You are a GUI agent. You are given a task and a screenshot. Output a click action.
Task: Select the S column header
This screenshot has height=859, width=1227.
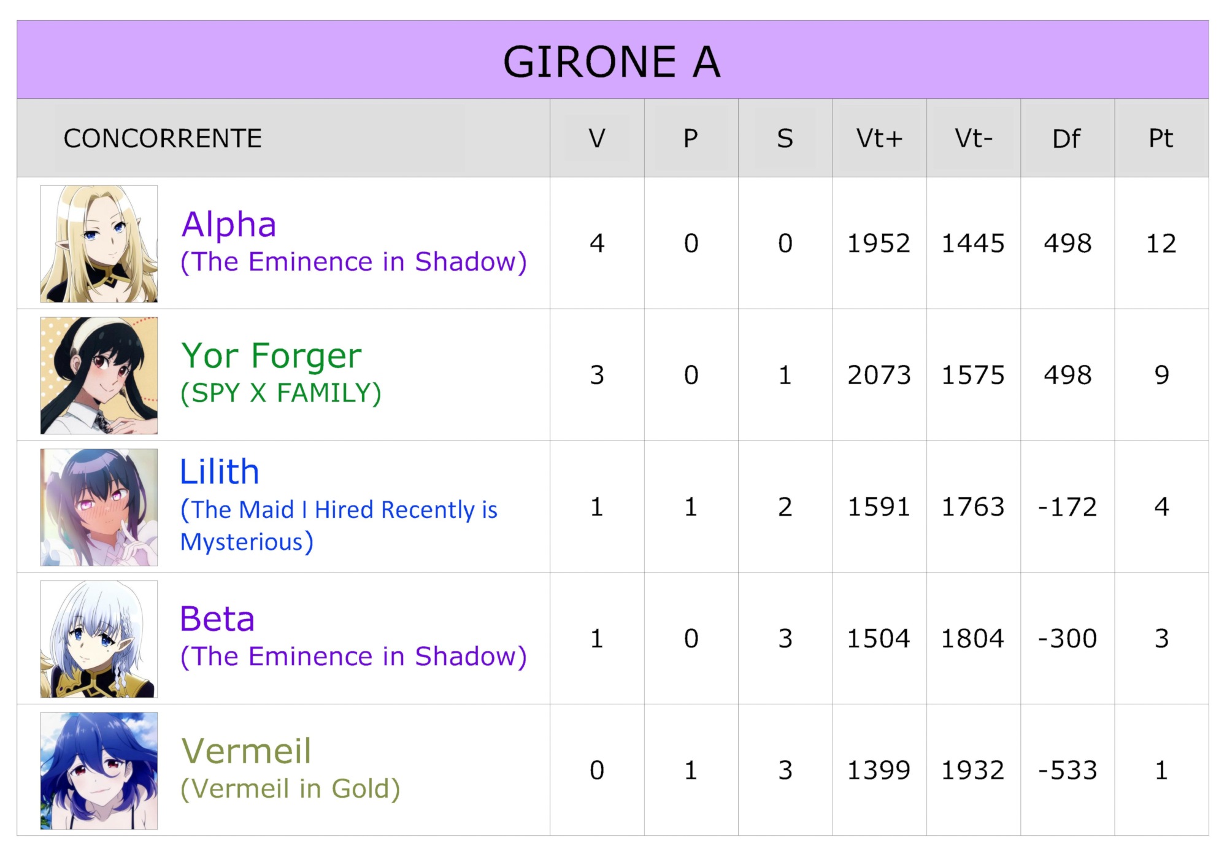(x=785, y=139)
